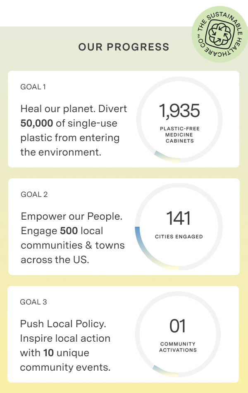Click the bold 500 figure
The width and height of the screenshot is (248, 393).
tap(69, 230)
